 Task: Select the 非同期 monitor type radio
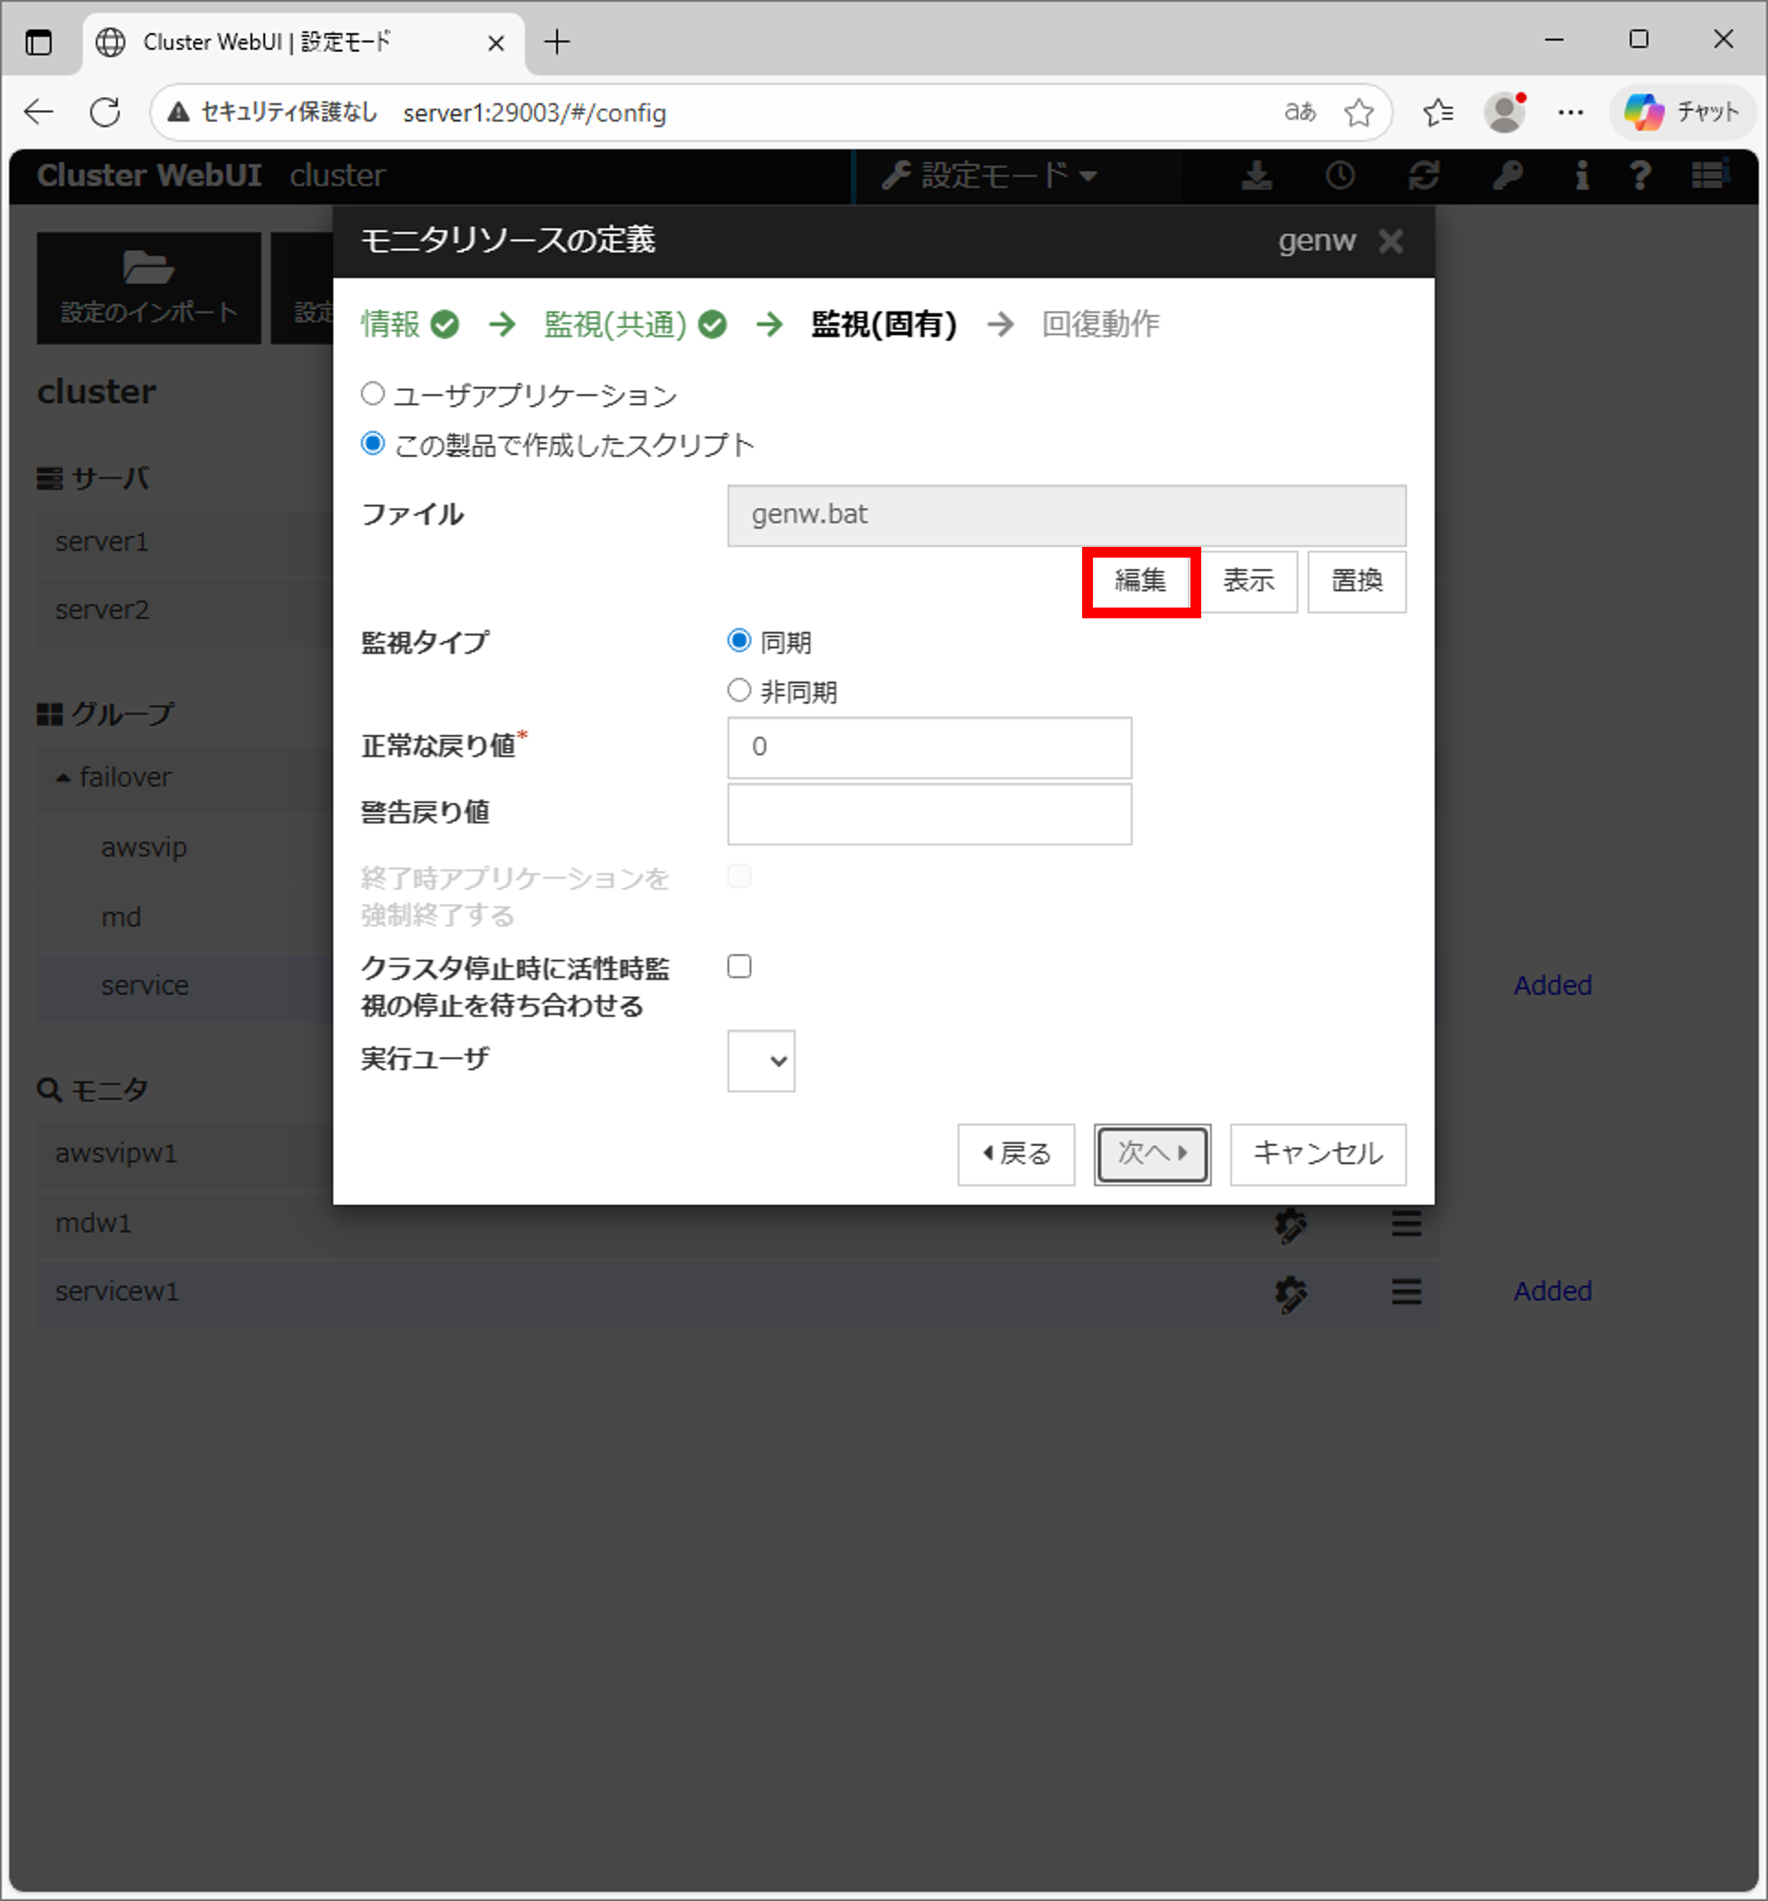tap(739, 691)
